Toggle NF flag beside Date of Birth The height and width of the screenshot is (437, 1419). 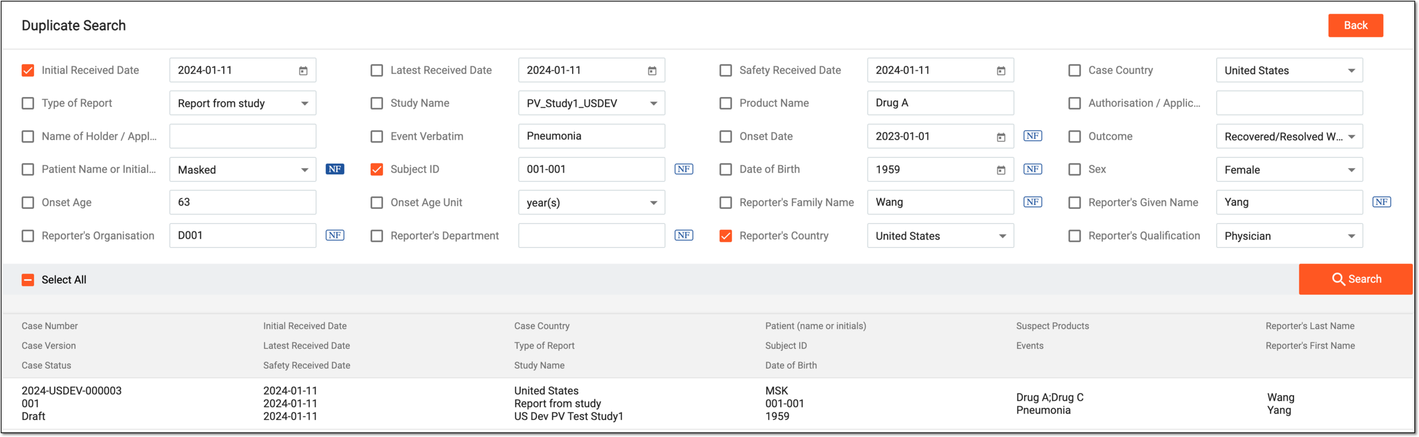[x=1032, y=169]
